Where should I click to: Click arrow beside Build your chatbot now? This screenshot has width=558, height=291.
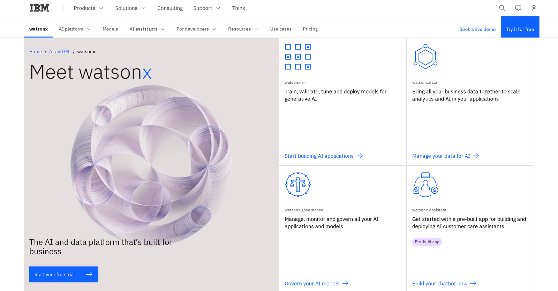tap(473, 283)
